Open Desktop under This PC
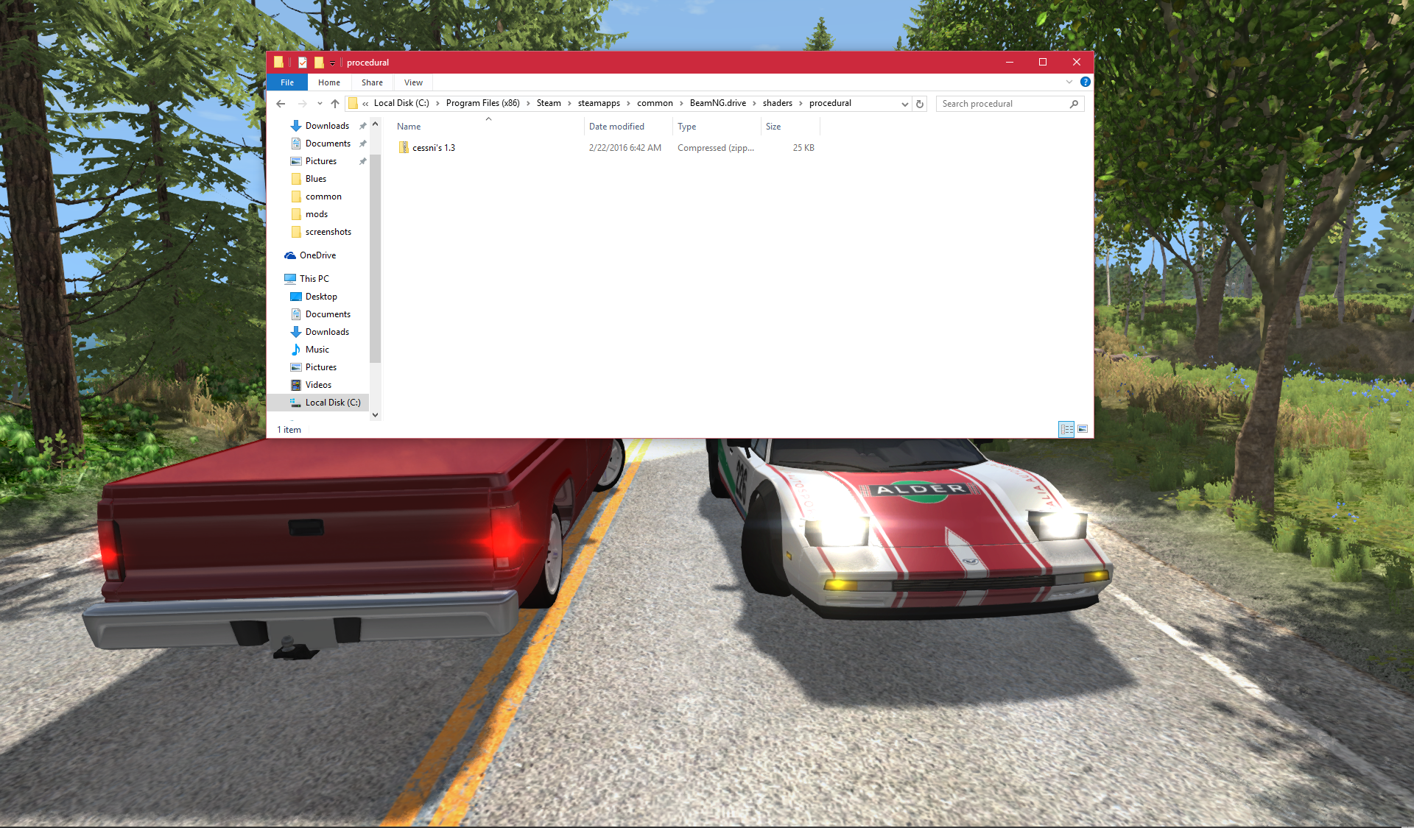The height and width of the screenshot is (828, 1414). (321, 297)
